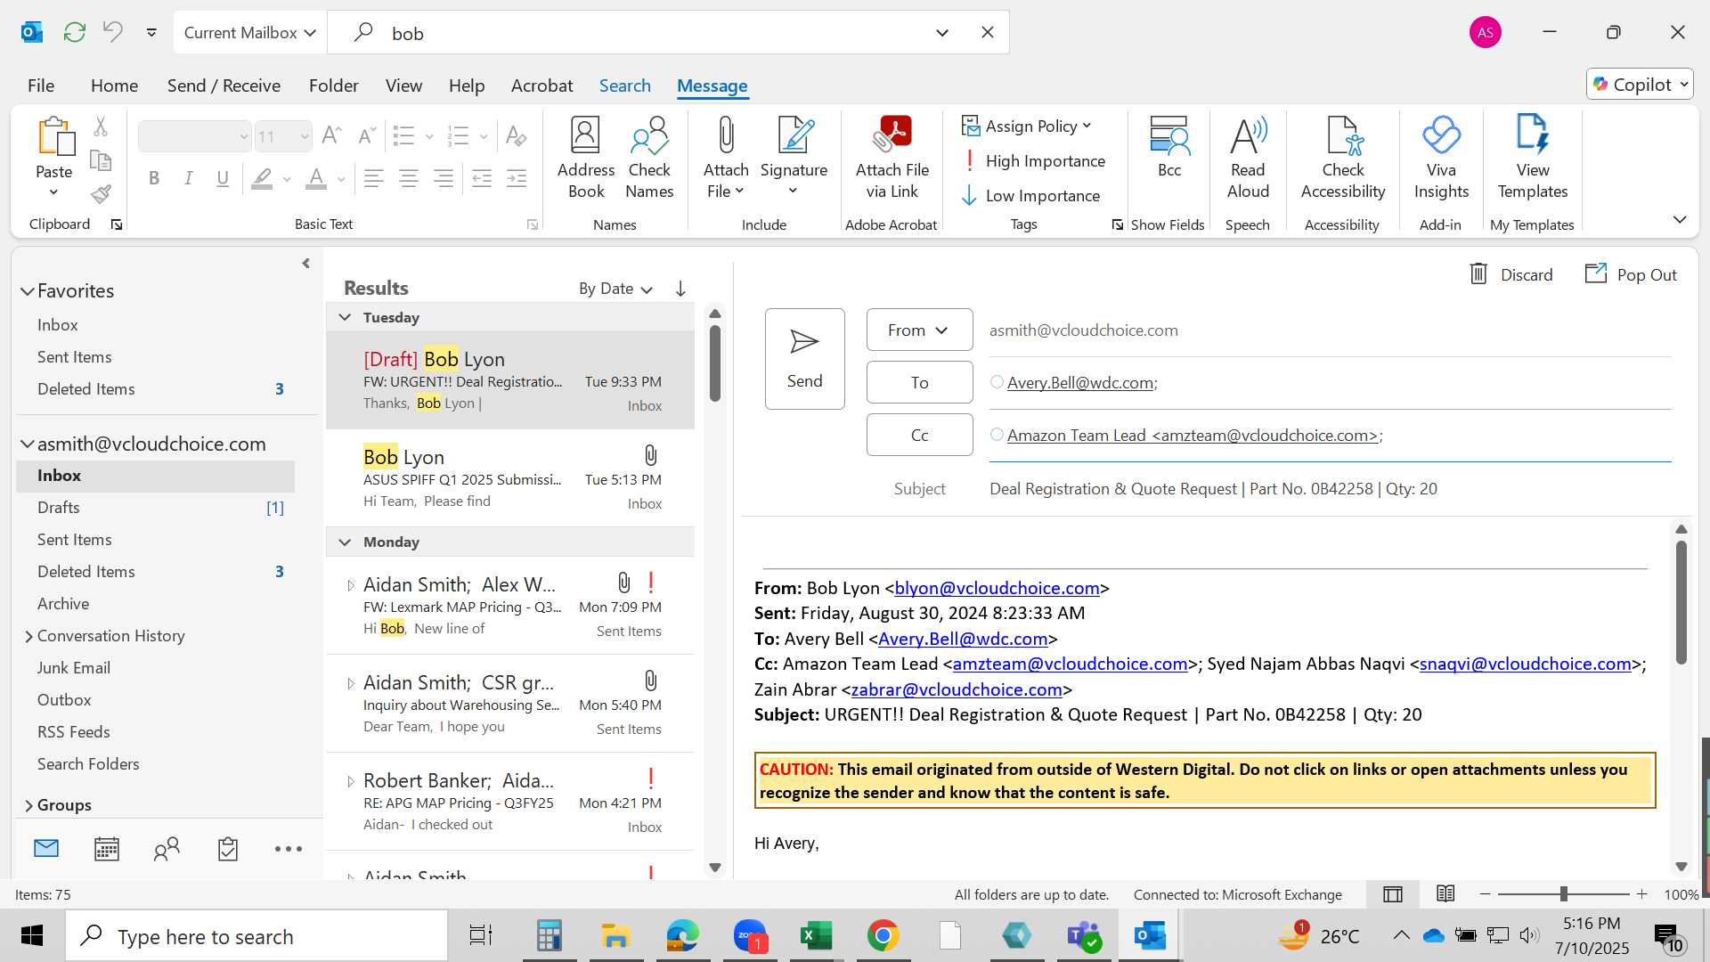Mark message as High Importance
The image size is (1710, 962).
coord(1034,161)
